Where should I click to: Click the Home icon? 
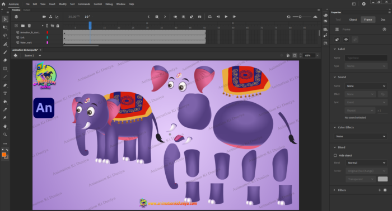pos(3,4)
